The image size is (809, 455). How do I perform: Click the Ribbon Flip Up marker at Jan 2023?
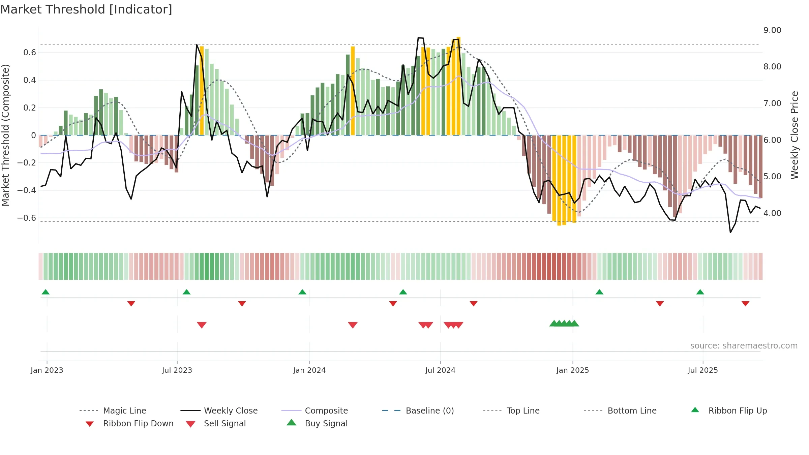click(46, 292)
